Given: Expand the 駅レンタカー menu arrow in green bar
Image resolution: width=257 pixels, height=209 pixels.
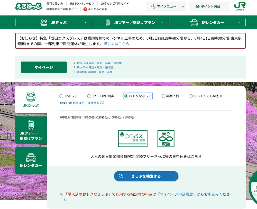Looking at the screenshot, I should (239, 22).
